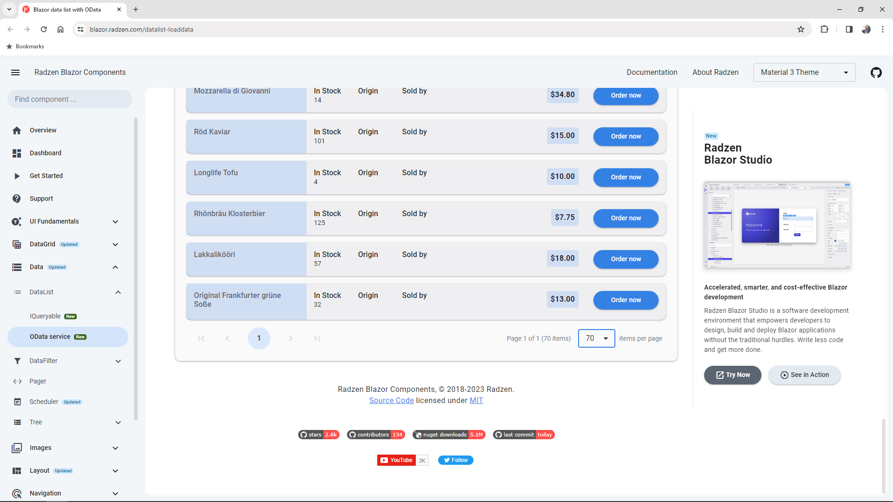This screenshot has width=893, height=502.
Task: Click the Find component search field
Action: point(70,99)
